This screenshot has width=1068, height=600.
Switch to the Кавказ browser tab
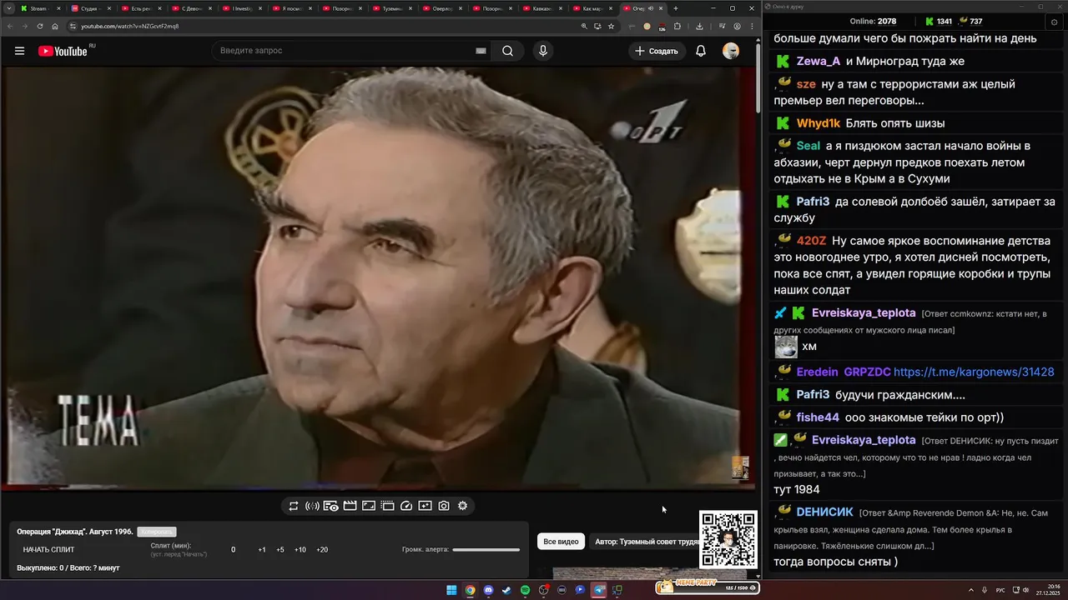(541, 8)
